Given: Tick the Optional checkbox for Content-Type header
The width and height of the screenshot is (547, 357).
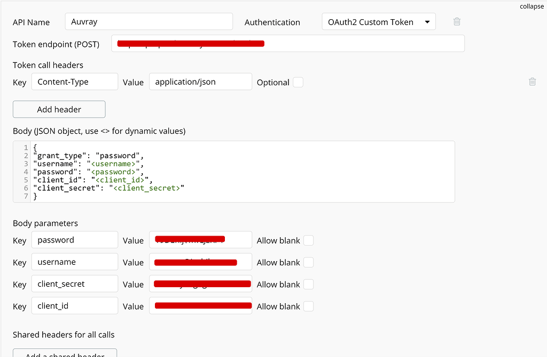Looking at the screenshot, I should tap(298, 82).
